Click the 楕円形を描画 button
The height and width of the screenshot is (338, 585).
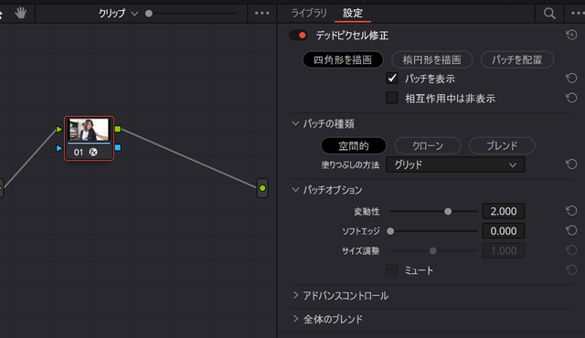tap(432, 59)
